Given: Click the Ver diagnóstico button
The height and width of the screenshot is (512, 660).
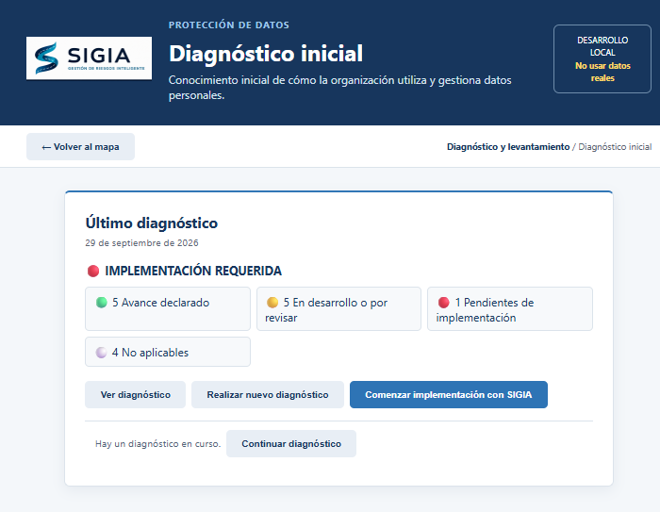Looking at the screenshot, I should click(x=135, y=394).
